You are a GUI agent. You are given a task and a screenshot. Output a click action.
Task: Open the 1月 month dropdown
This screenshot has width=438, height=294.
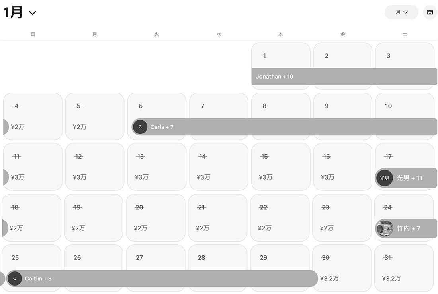point(20,12)
